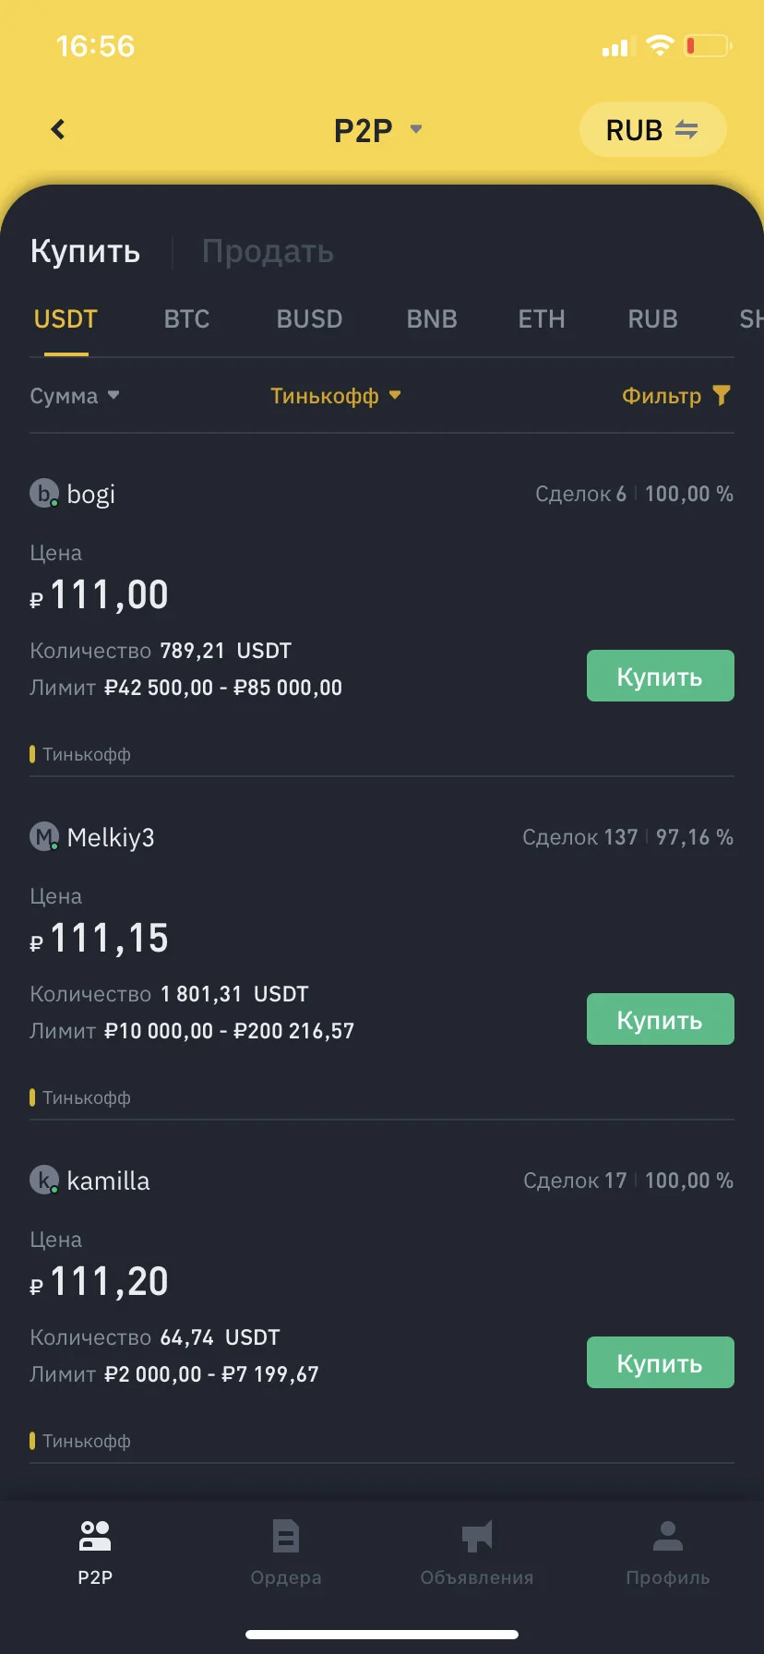Image resolution: width=764 pixels, height=1654 pixels.
Task: Open the Сумма amount dropdown
Action: 75,396
